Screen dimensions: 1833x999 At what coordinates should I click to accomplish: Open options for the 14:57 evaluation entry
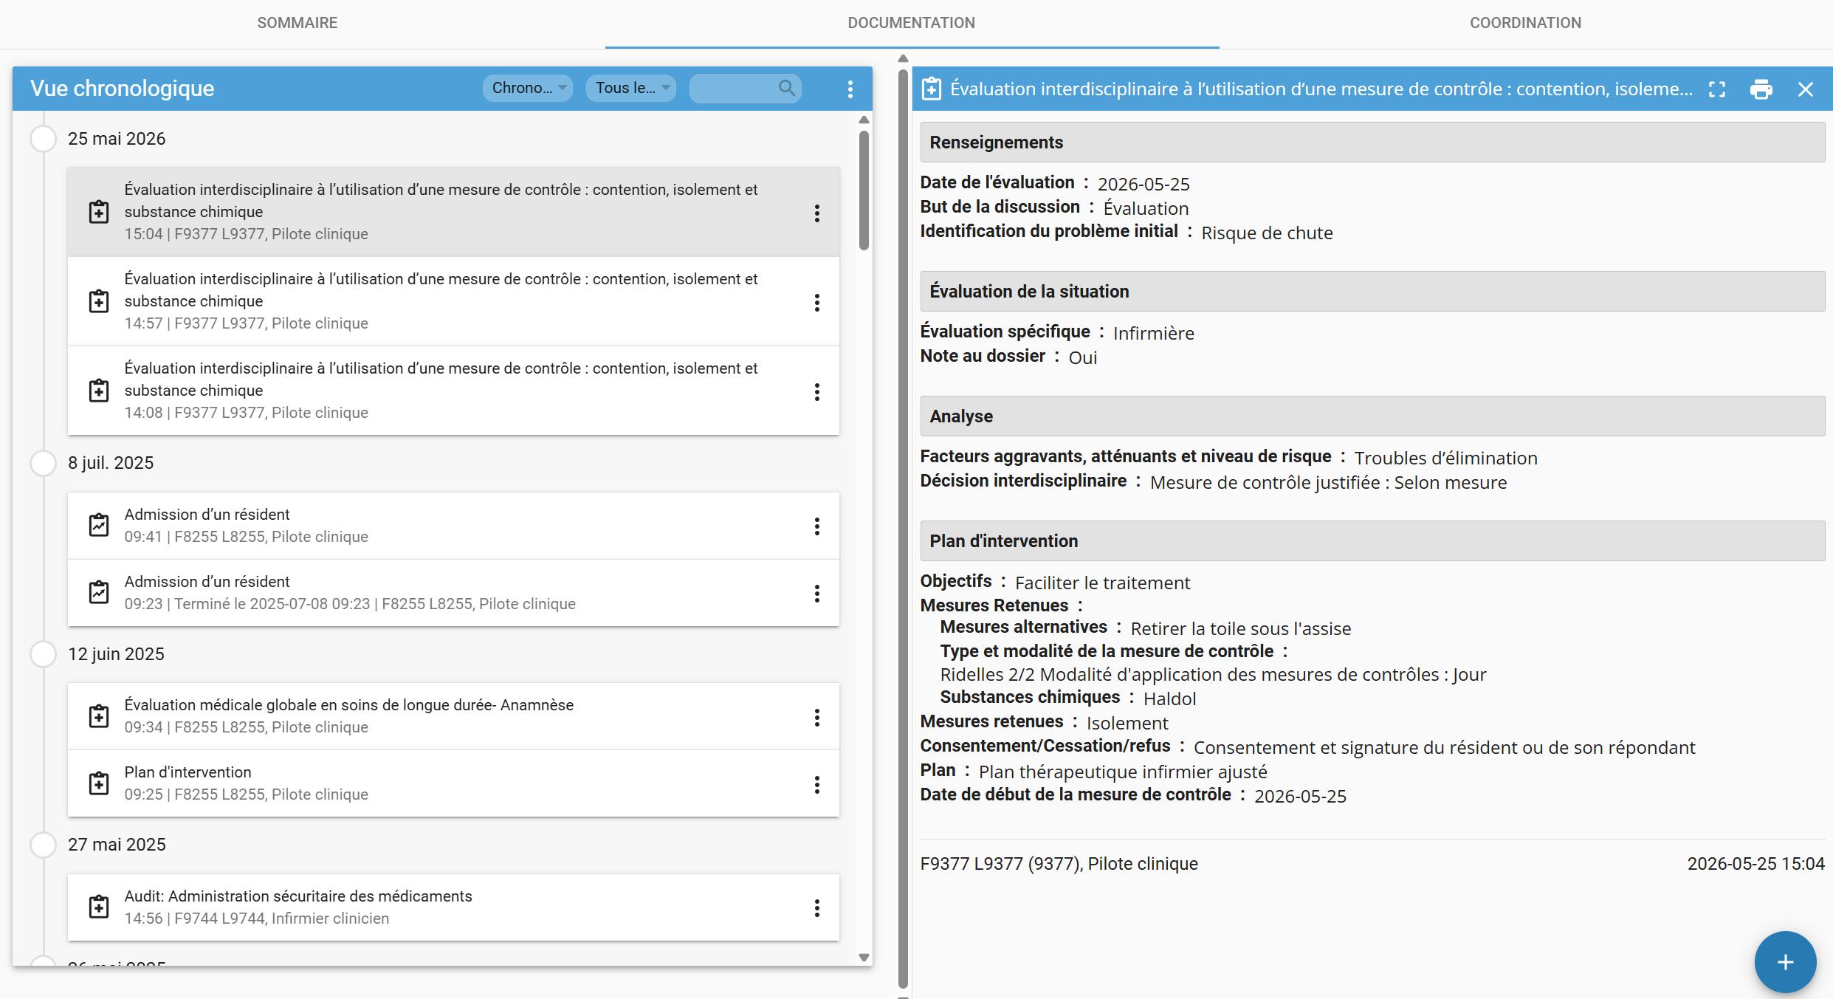point(816,302)
